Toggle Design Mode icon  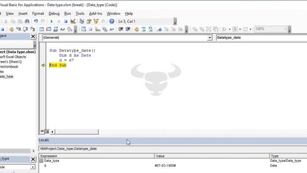pyautogui.click(x=73, y=21)
